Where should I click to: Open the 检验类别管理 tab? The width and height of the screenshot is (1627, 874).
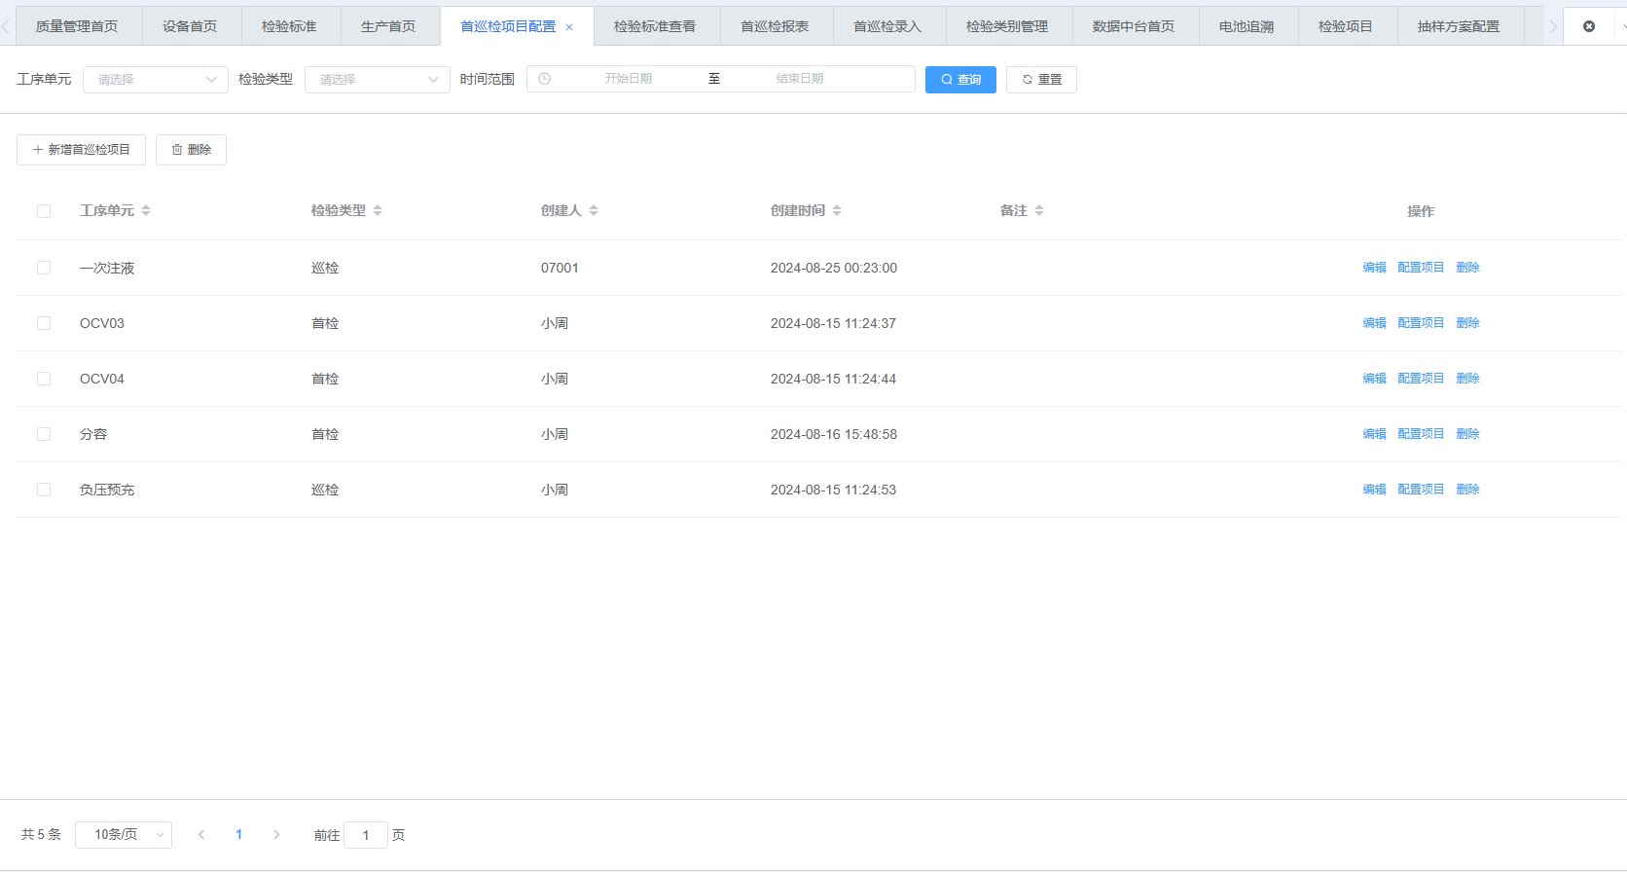[1007, 26]
